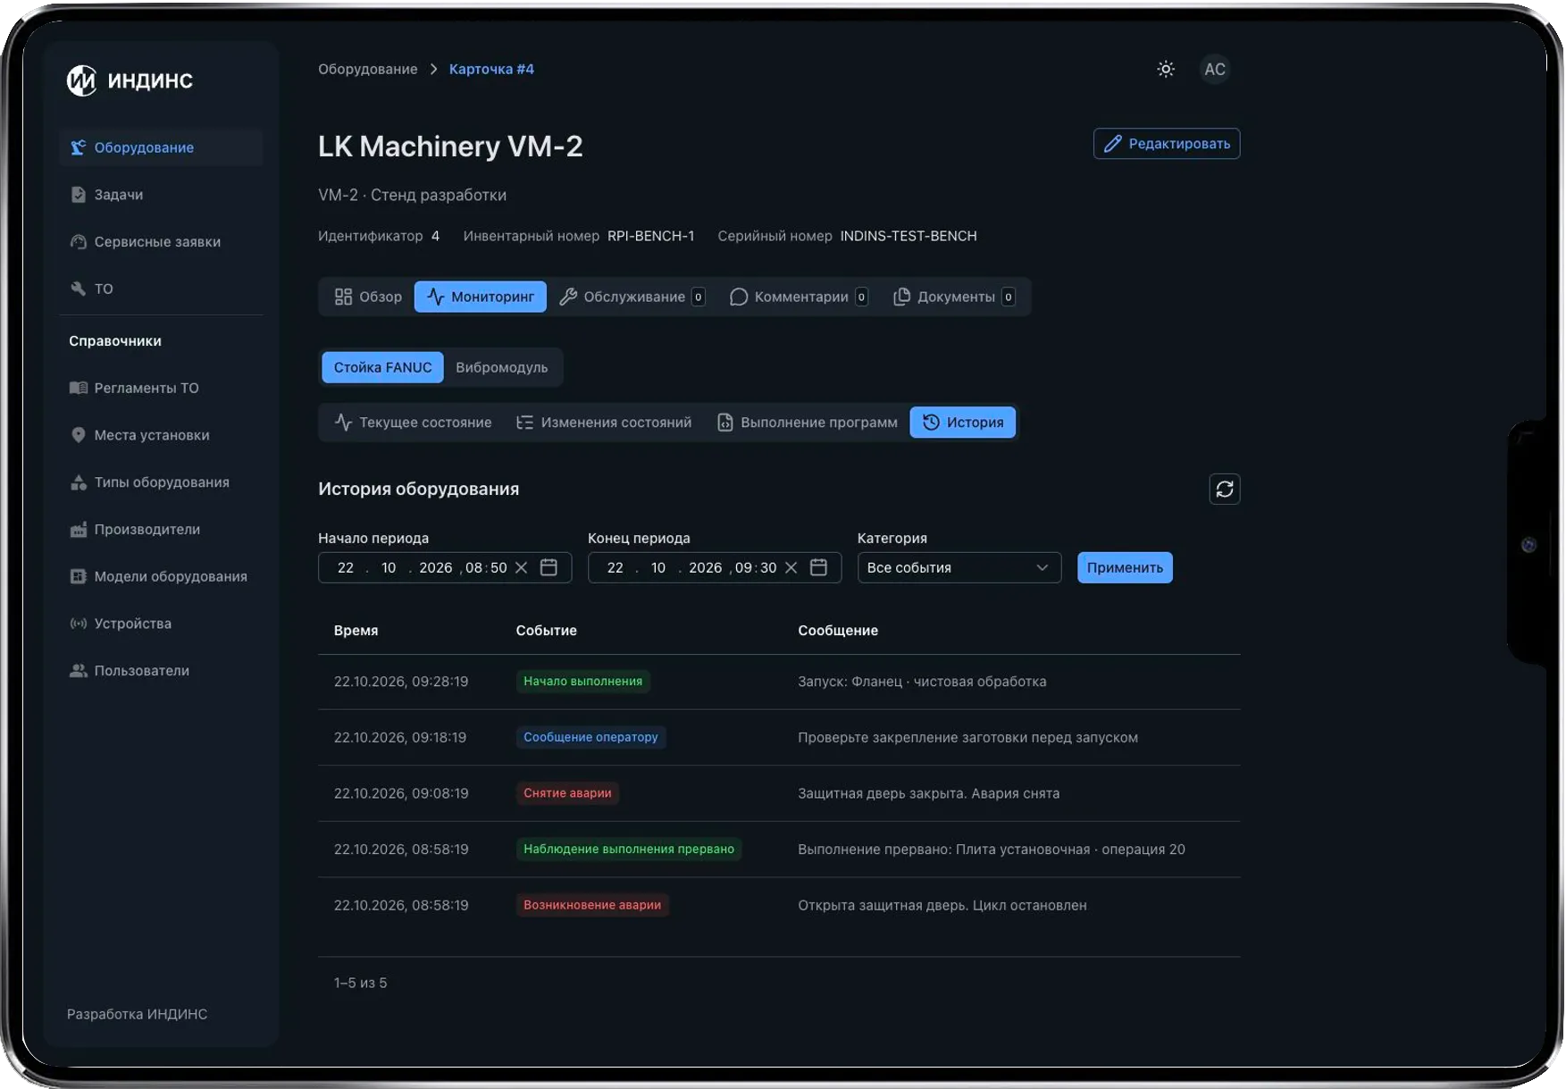Switch to the Обзор tab
This screenshot has height=1089, width=1566.
(x=367, y=297)
